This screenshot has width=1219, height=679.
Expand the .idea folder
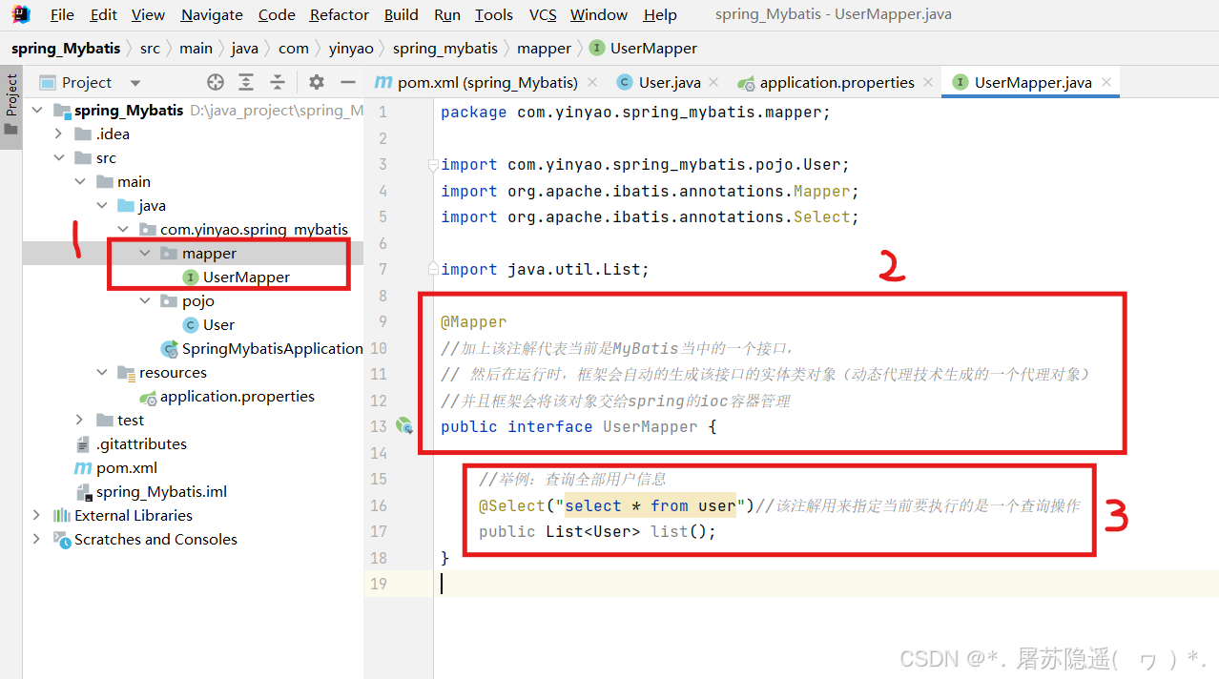pyautogui.click(x=59, y=134)
